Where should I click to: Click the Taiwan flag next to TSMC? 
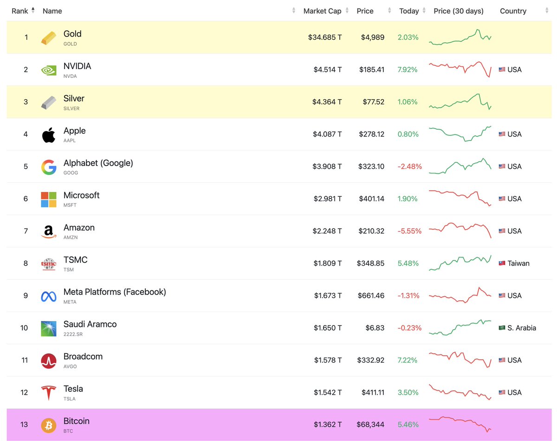click(501, 263)
